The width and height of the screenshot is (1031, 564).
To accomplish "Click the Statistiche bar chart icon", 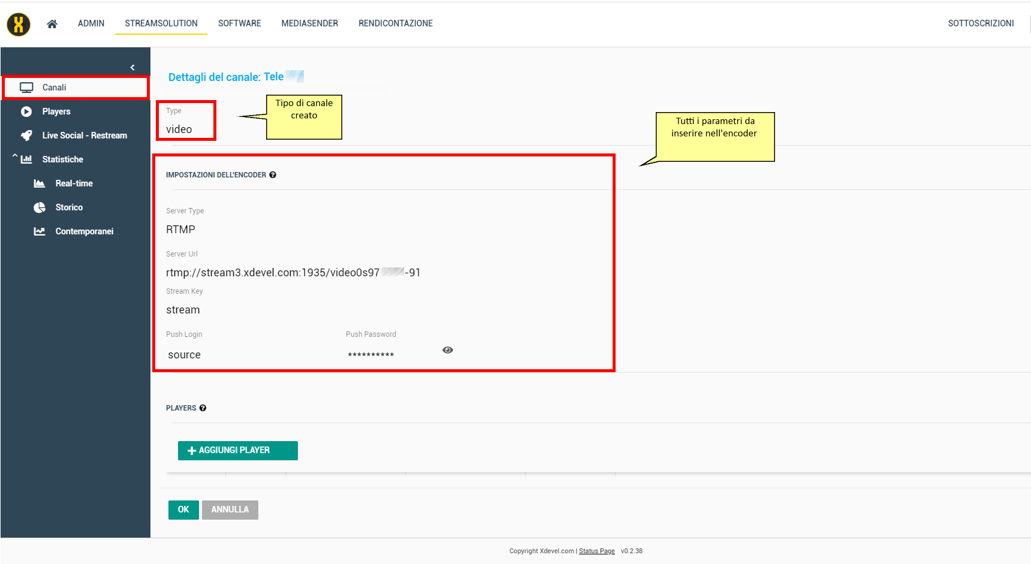I will [26, 159].
